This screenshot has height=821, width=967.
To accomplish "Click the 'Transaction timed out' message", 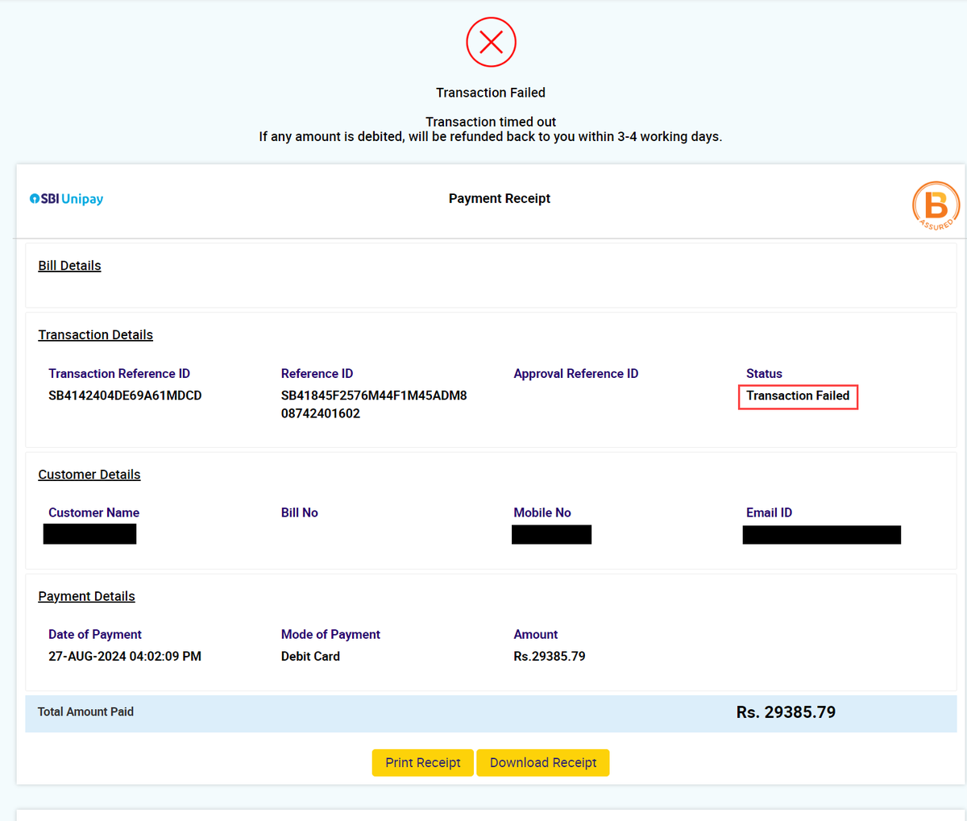I will coord(491,122).
